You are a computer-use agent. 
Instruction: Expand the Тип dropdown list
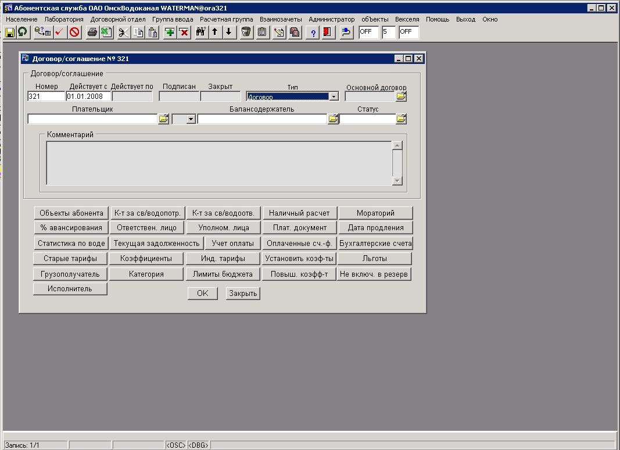(334, 97)
